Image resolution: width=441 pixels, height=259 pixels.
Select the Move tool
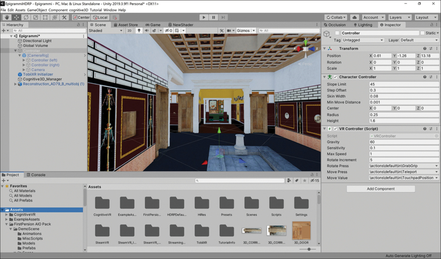pos(15,17)
